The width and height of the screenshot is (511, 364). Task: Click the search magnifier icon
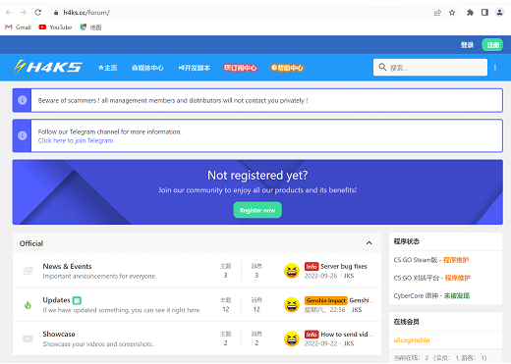click(382, 67)
